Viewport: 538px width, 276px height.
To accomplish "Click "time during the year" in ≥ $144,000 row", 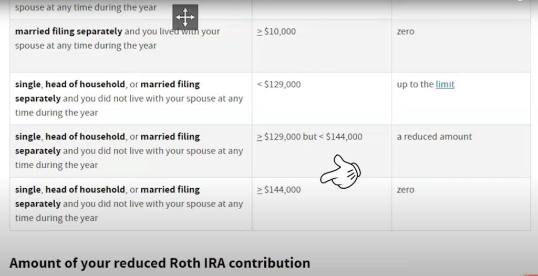I will point(57,218).
